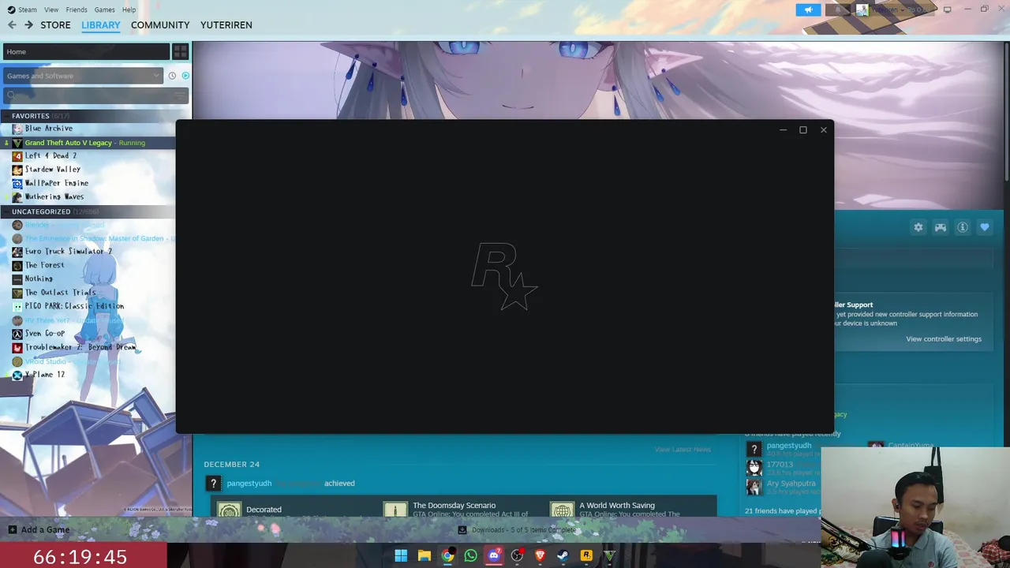Image resolution: width=1010 pixels, height=568 pixels.
Task: Select Blue Archive in the library list
Action: click(48, 129)
